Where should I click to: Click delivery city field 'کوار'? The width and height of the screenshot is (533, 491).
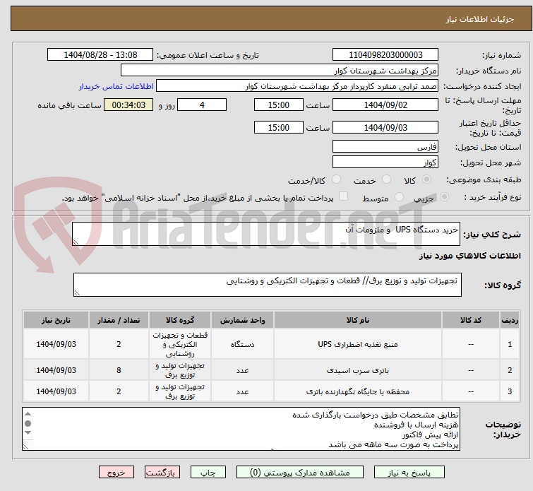(385, 162)
